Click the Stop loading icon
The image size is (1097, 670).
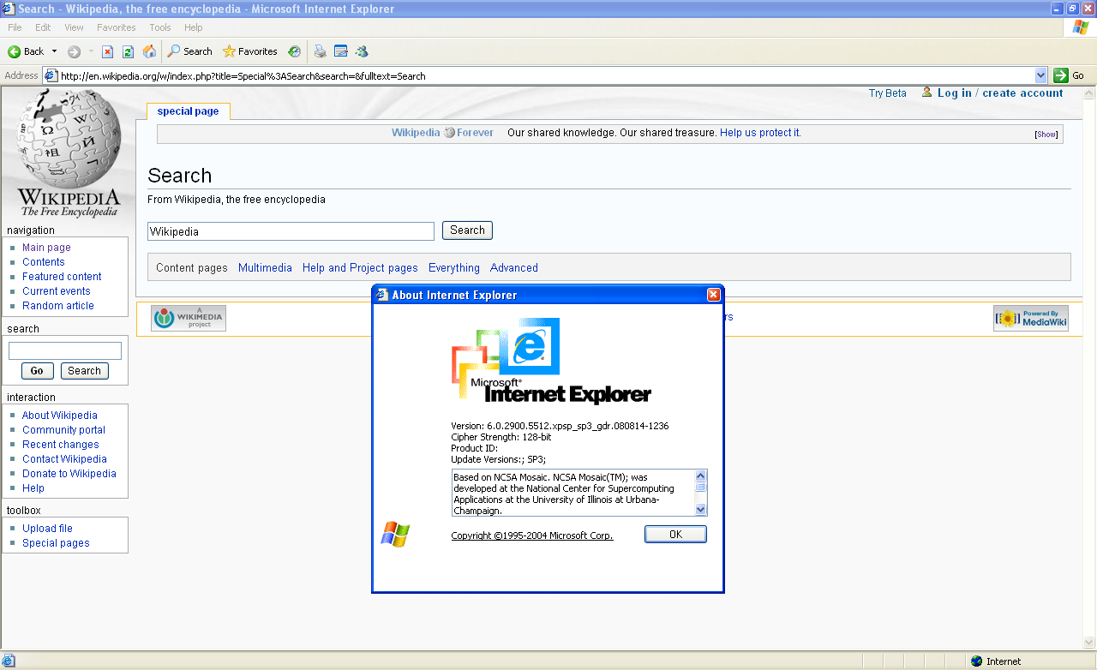tap(106, 51)
